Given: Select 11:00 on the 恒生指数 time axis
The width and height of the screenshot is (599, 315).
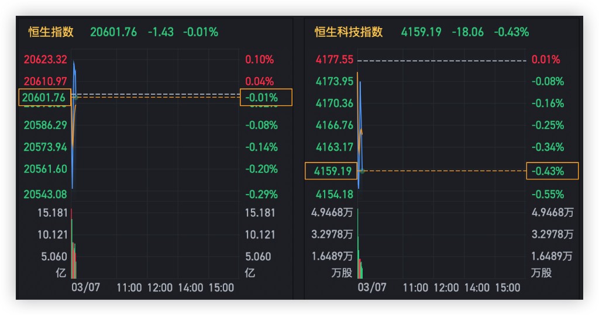Looking at the screenshot, I should (x=129, y=288).
